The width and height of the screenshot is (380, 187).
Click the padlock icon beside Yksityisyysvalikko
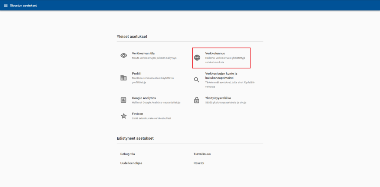coord(197,100)
